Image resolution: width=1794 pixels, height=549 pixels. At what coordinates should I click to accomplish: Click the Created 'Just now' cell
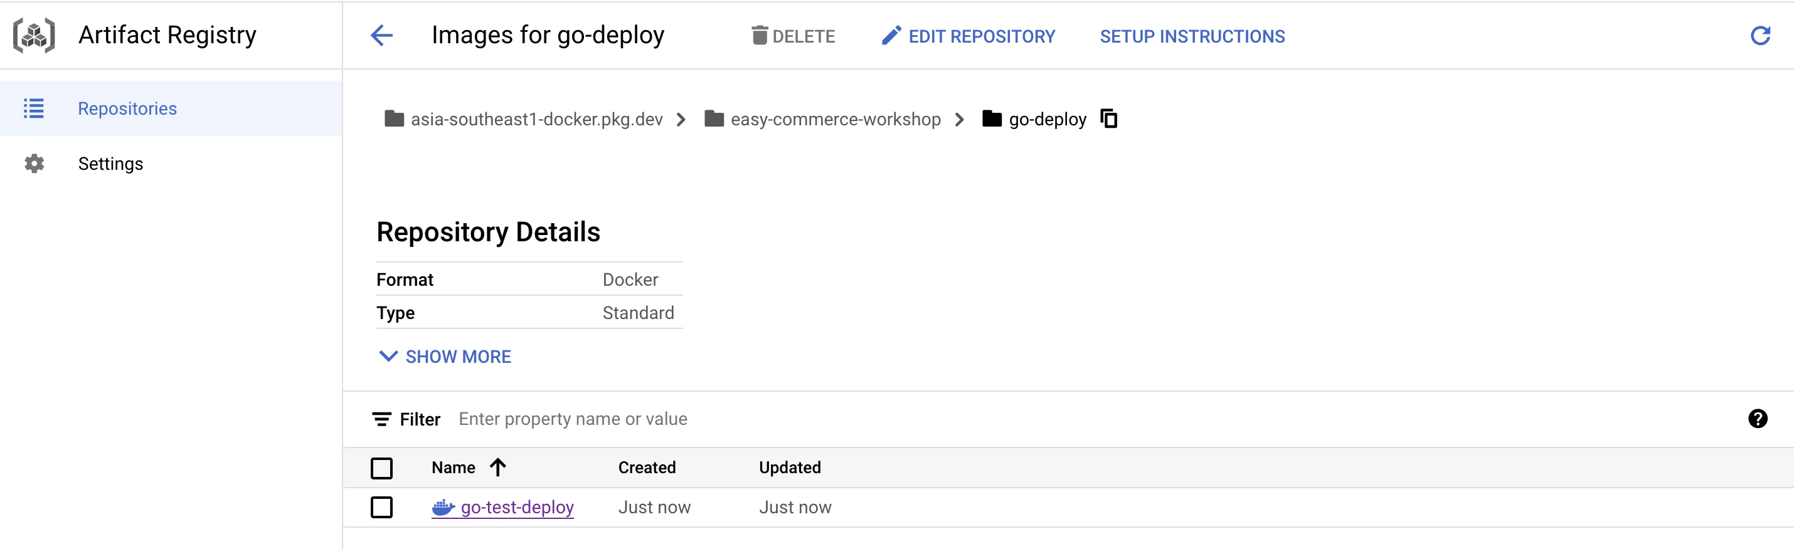pyautogui.click(x=655, y=507)
